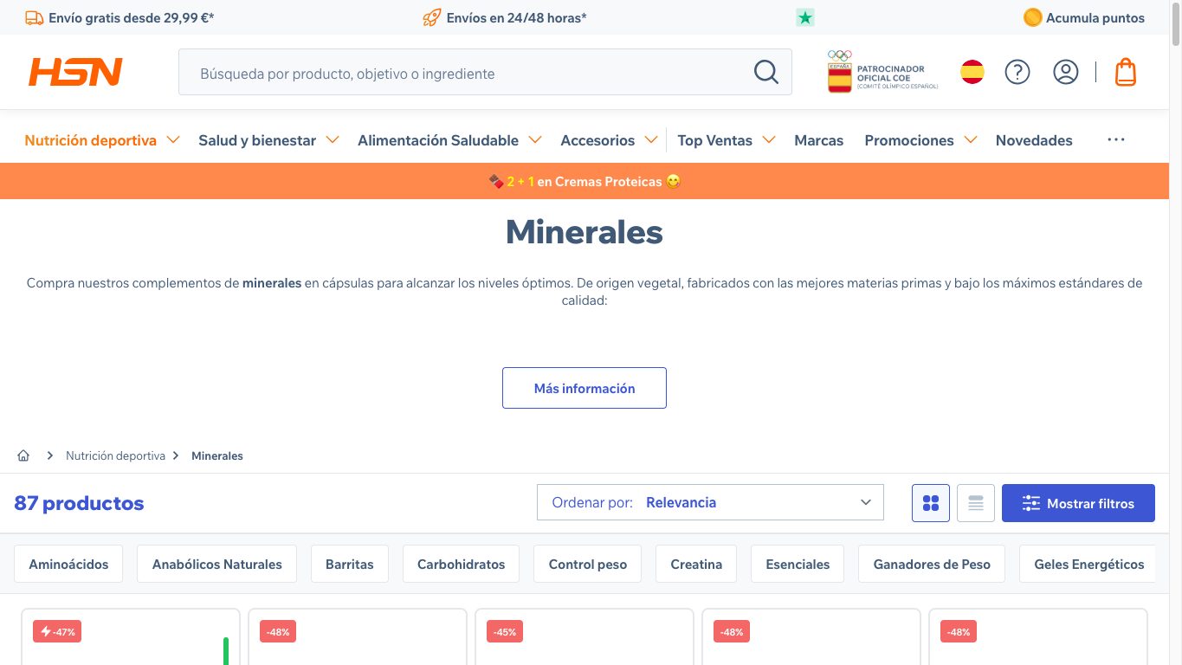Screen dimensions: 1182x665
Task: Go to Marcas page
Action: pyautogui.click(x=819, y=140)
